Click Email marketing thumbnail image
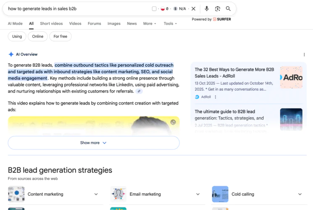This screenshot has width=313, height=210. (x=118, y=194)
